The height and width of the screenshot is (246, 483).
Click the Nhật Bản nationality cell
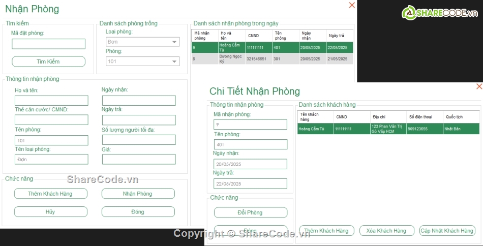[461, 129]
